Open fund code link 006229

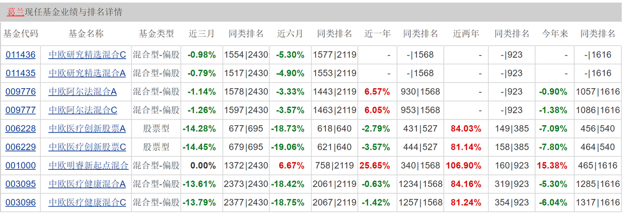[21, 147]
